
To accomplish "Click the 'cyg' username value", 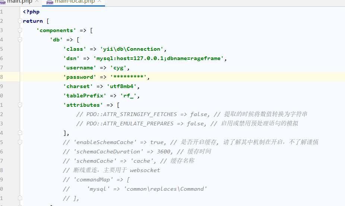I will coord(118,68).
